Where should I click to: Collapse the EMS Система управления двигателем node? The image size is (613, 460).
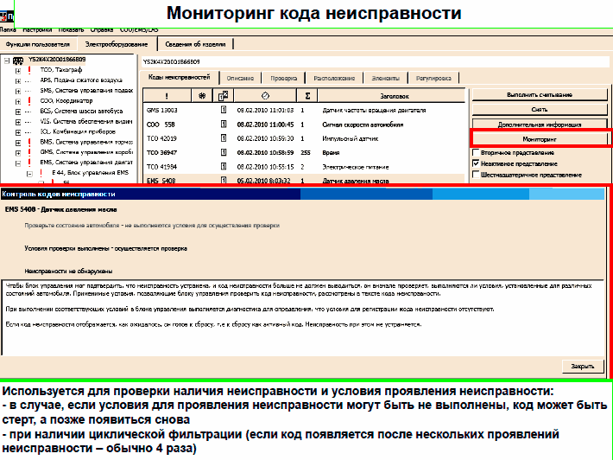pos(17,162)
